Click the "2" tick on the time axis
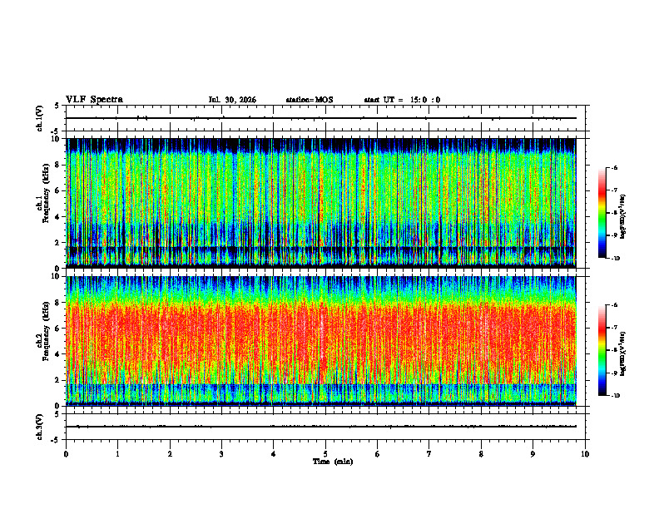This screenshot has height=509, width=659. pyautogui.click(x=170, y=454)
